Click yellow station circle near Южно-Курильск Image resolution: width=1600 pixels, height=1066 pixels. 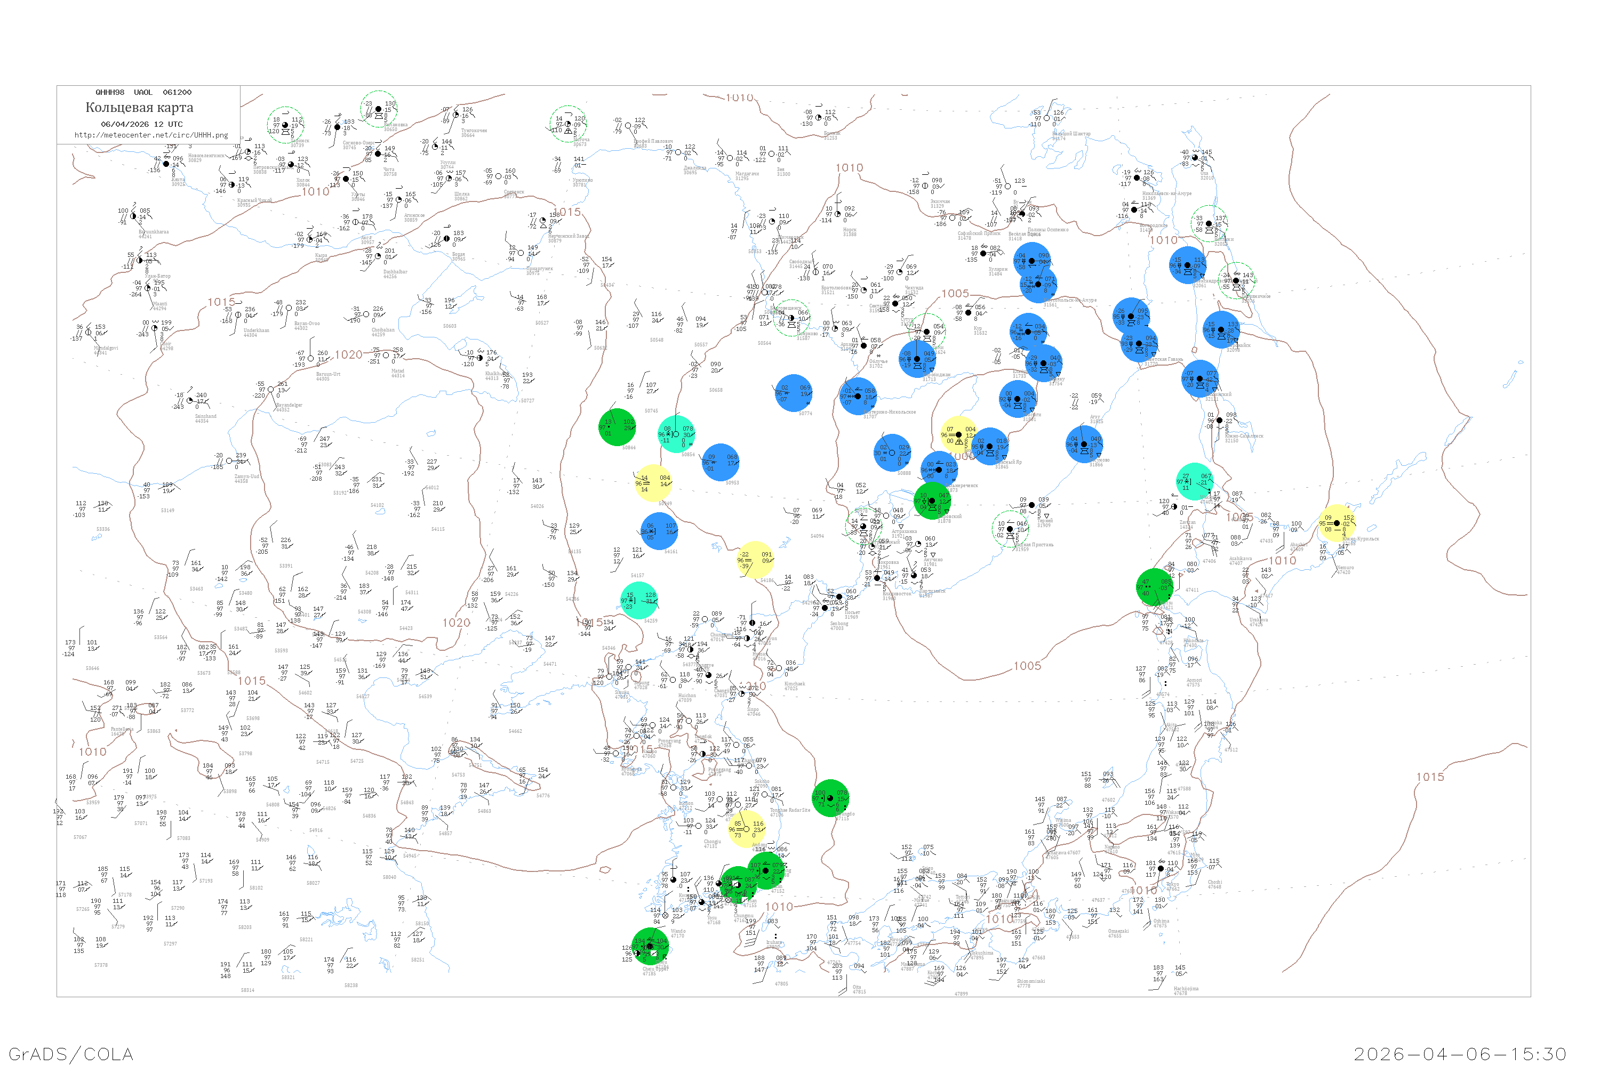1338,523
